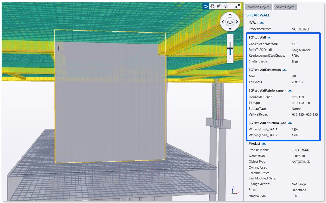Image resolution: width=326 pixels, height=203 pixels.
Task: Click the swap arrows navigation icon
Action: (x=226, y=6)
